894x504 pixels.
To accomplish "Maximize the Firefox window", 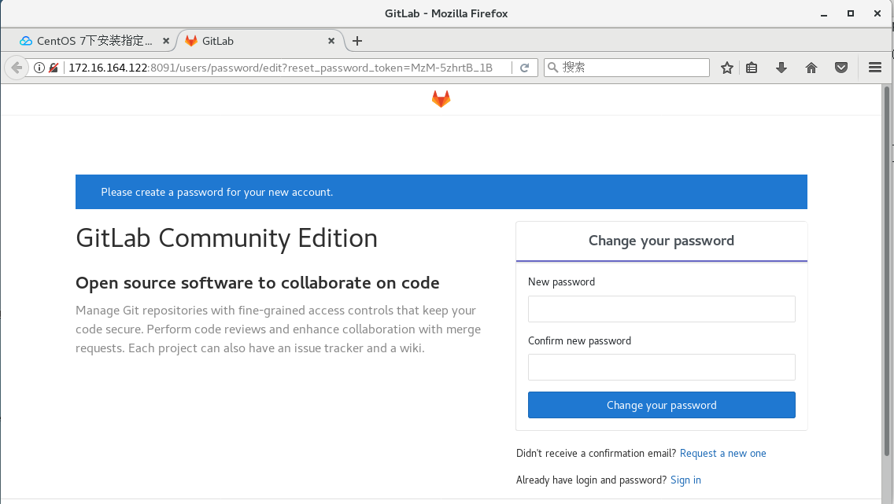I will [850, 13].
